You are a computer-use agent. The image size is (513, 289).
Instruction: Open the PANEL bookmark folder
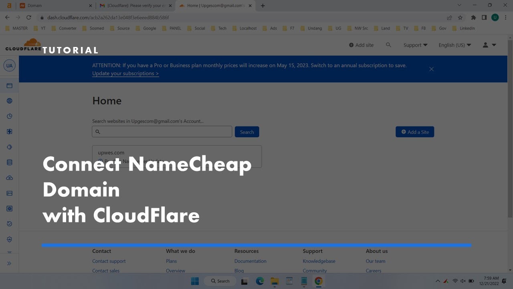pos(172,28)
